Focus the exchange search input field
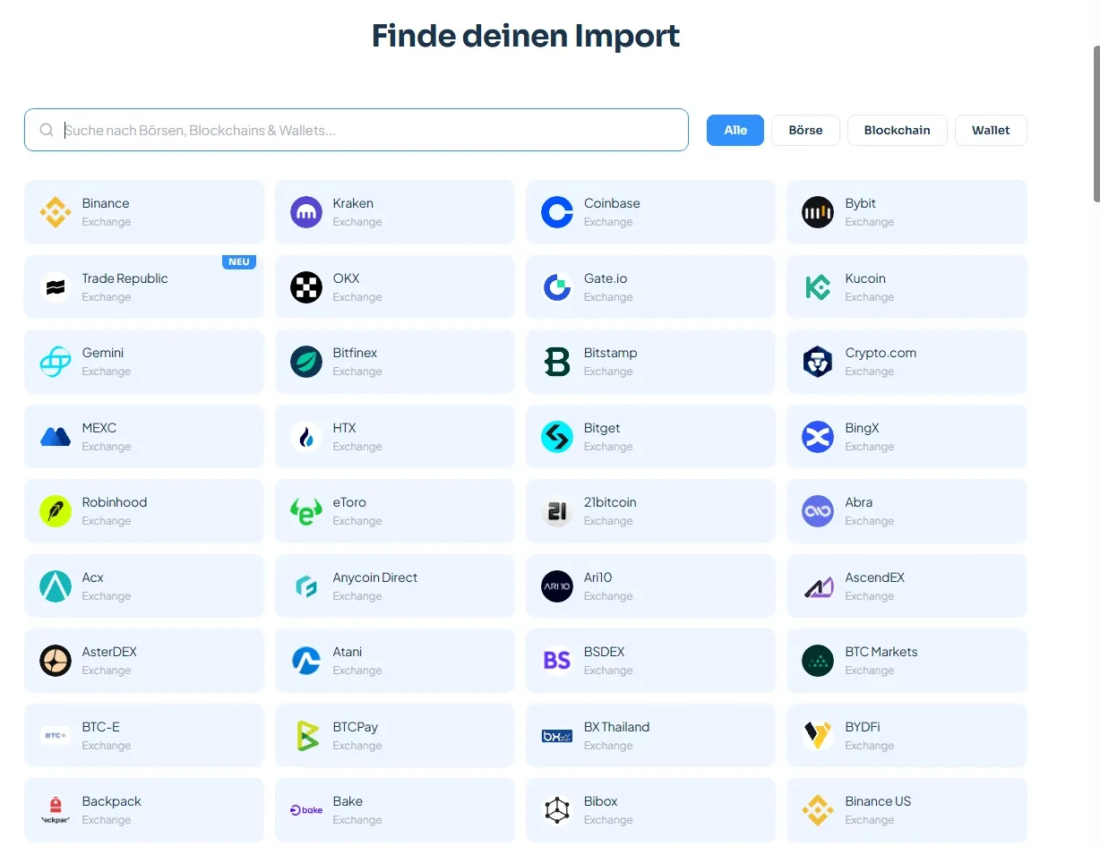The height and width of the screenshot is (846, 1100). pos(357,130)
